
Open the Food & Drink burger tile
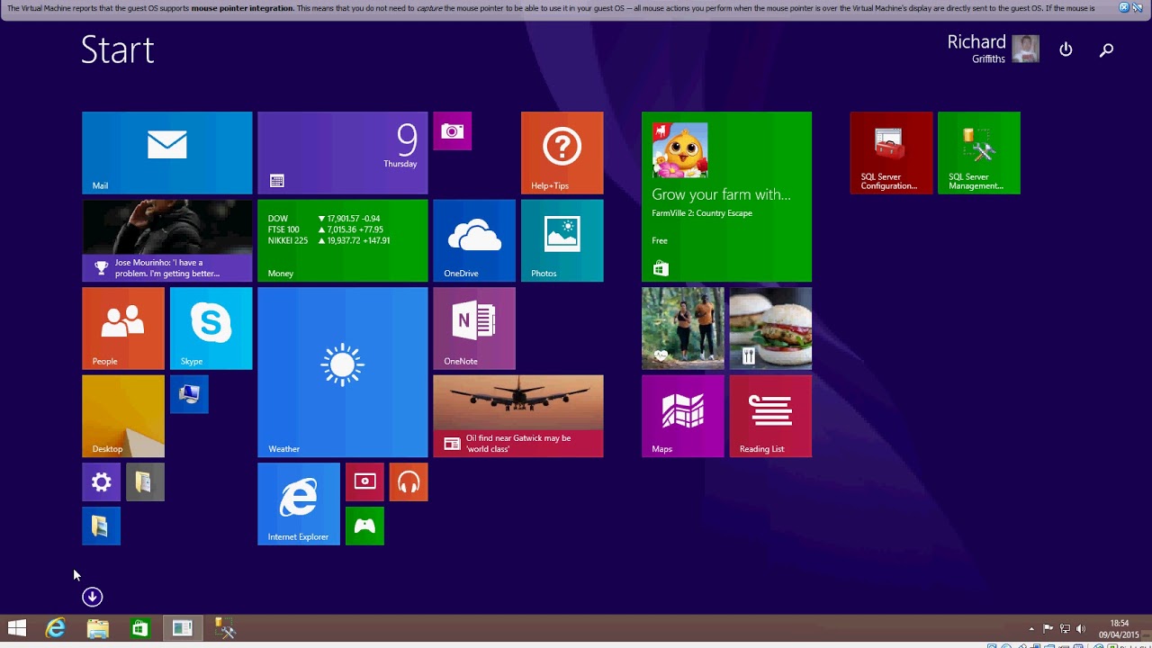pyautogui.click(x=770, y=328)
